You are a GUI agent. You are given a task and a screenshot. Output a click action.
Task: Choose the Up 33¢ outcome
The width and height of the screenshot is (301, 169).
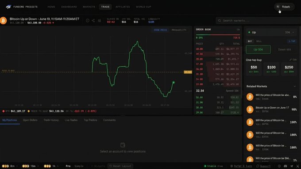tap(259, 49)
